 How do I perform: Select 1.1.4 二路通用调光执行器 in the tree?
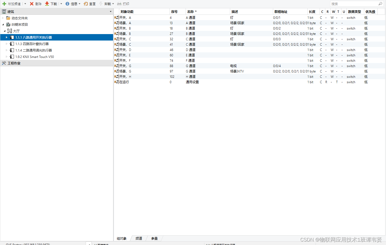(34, 50)
